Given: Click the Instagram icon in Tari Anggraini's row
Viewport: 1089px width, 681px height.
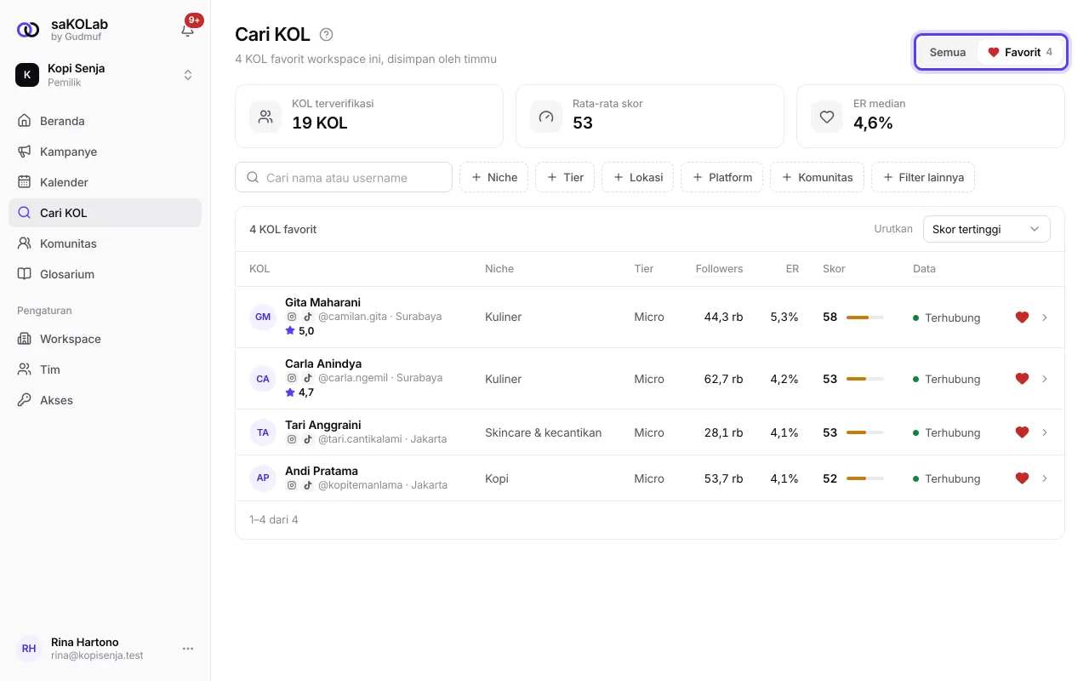Looking at the screenshot, I should [291, 439].
